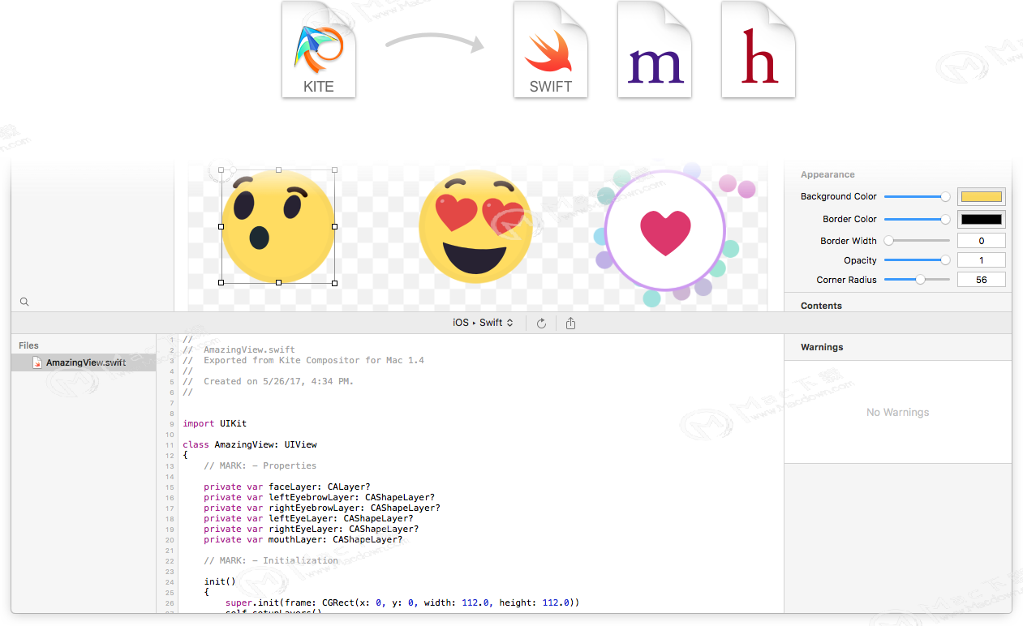
Task: Click the Border Color black swatch
Action: click(x=982, y=219)
